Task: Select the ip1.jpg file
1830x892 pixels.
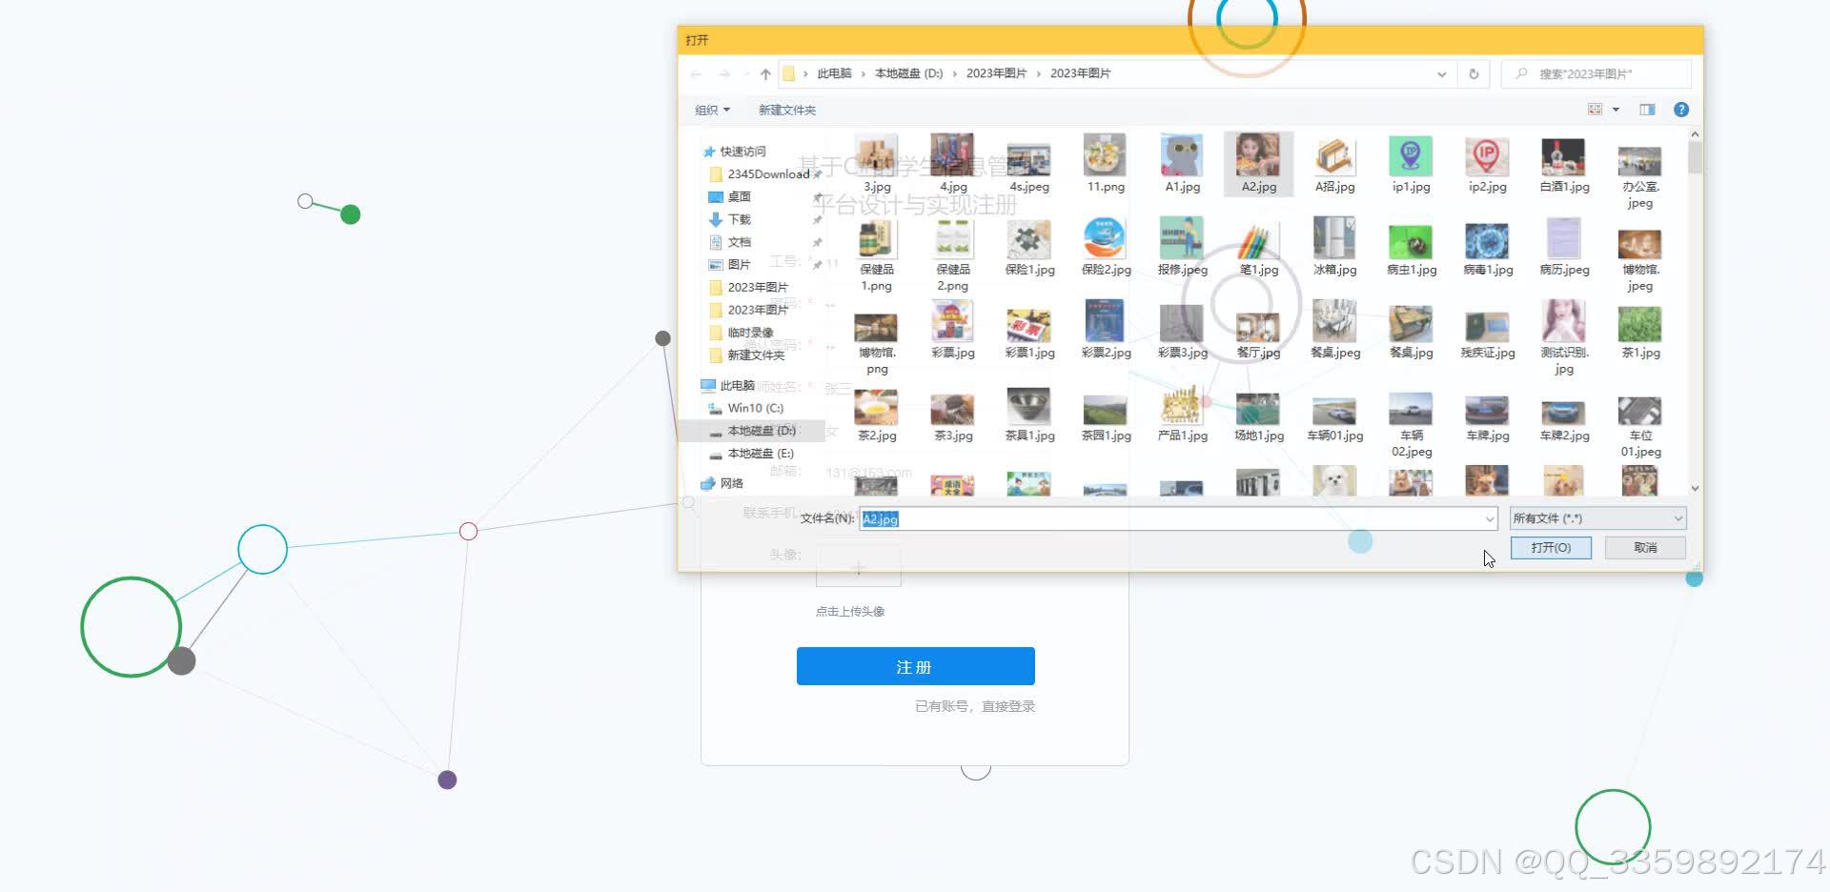Action: [1411, 163]
